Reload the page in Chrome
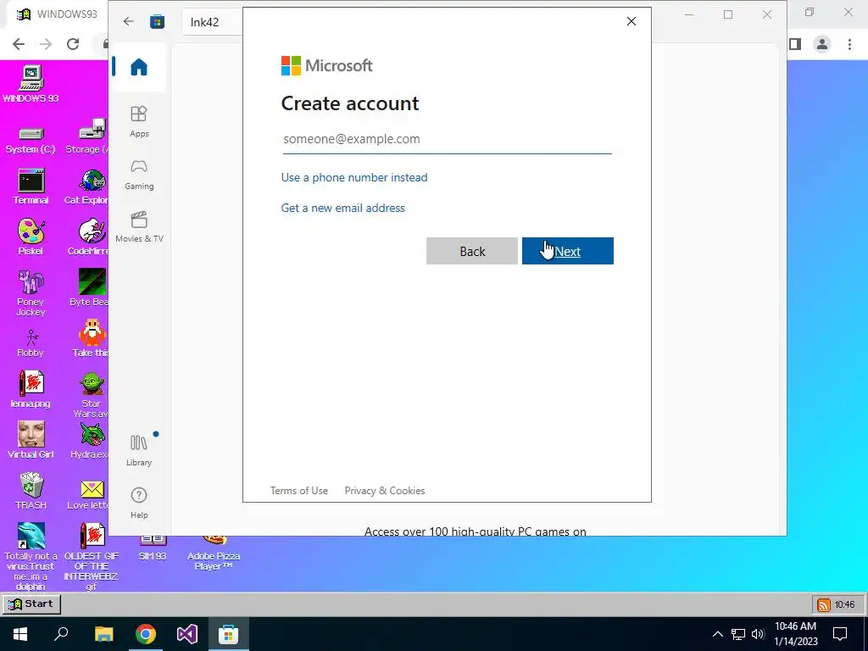The height and width of the screenshot is (651, 868). 73,44
